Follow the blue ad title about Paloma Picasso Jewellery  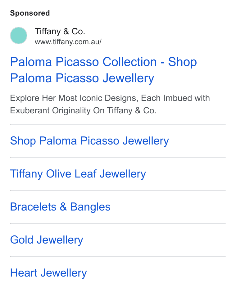coord(103,70)
